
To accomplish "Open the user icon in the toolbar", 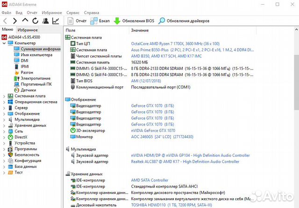I will click(45, 21).
